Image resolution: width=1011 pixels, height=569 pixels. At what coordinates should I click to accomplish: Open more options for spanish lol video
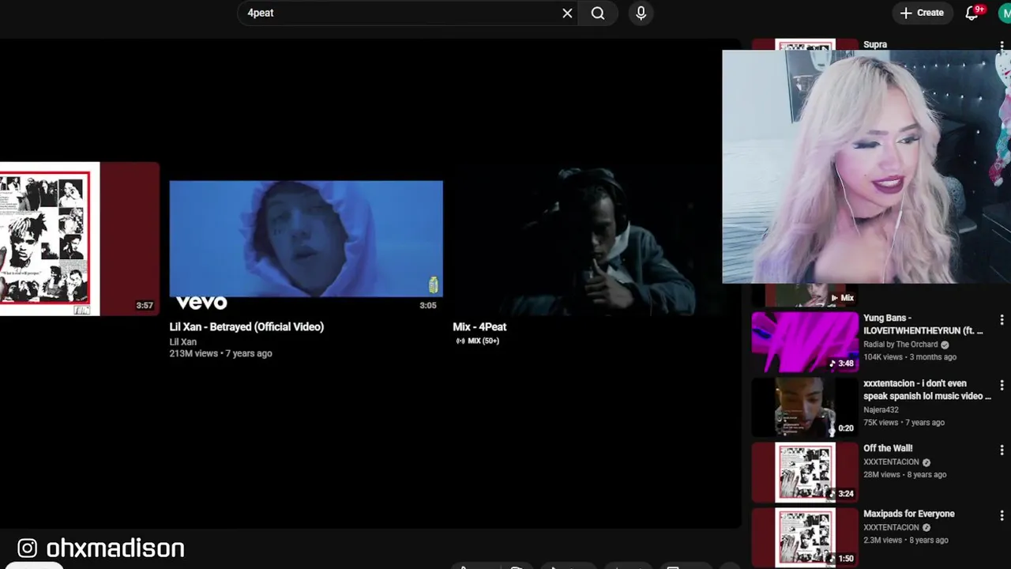tap(1002, 386)
